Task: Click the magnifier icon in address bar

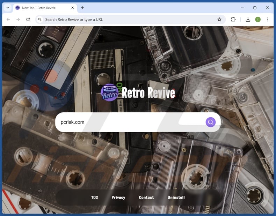Action: point(40,20)
